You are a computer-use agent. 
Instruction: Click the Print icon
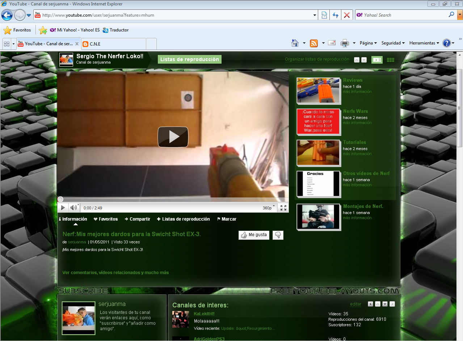click(x=345, y=43)
